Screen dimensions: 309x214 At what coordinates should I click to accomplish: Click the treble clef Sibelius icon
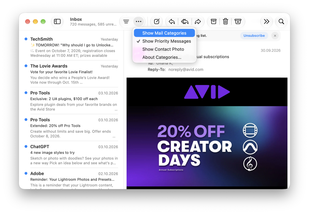click(250, 164)
